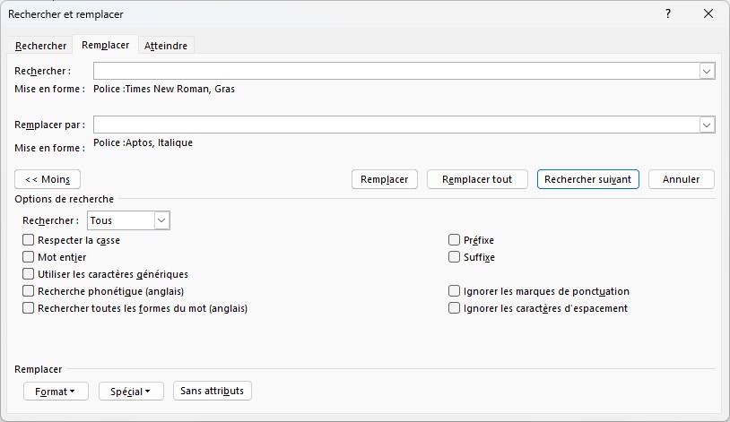Toggle Utiliser les caractères génériques checkbox

tap(29, 274)
